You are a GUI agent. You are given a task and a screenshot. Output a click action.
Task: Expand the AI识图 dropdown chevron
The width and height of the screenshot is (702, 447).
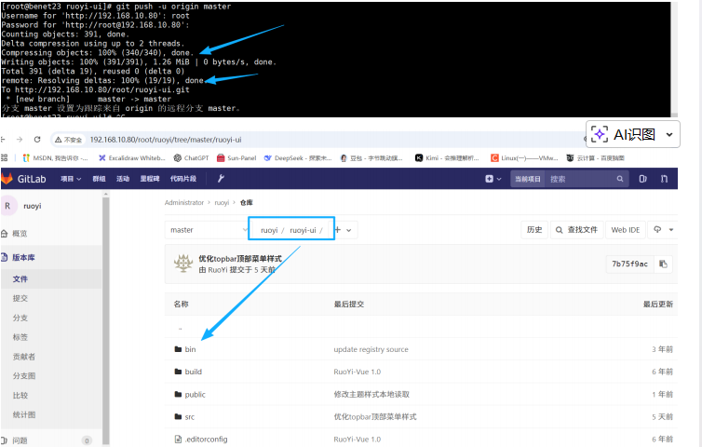coord(669,134)
